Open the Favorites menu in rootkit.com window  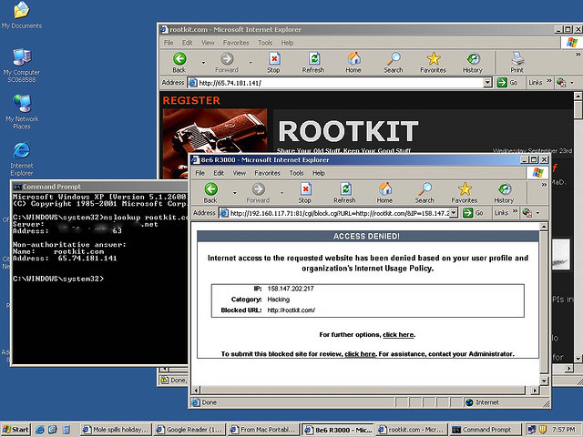click(x=236, y=43)
